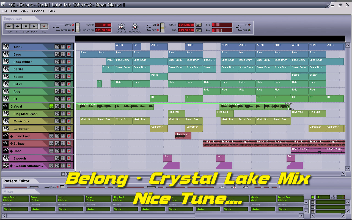This screenshot has width=352, height=220.
Task: Open the File menu
Action: coord(4,11)
